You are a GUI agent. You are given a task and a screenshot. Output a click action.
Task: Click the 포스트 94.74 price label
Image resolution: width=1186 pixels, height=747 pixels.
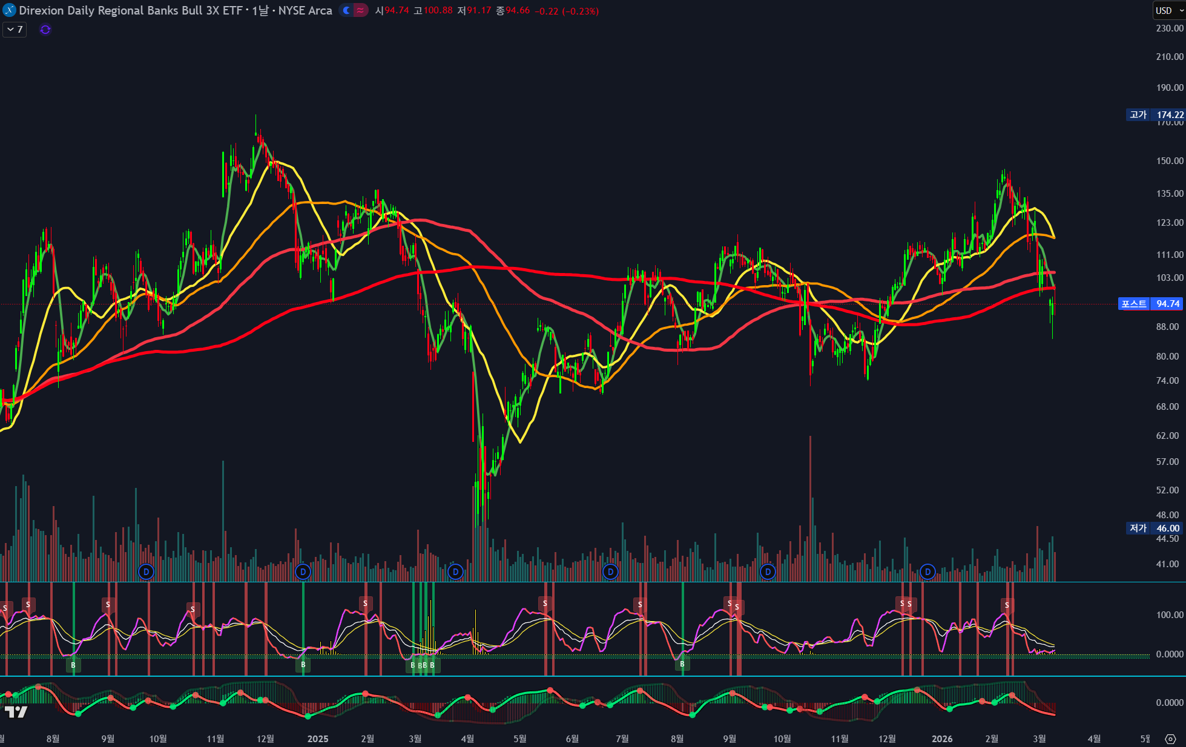click(x=1150, y=304)
